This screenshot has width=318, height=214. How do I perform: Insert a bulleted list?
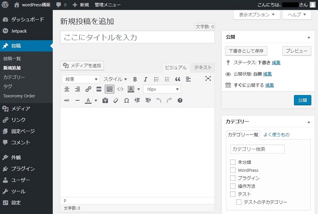(156, 79)
